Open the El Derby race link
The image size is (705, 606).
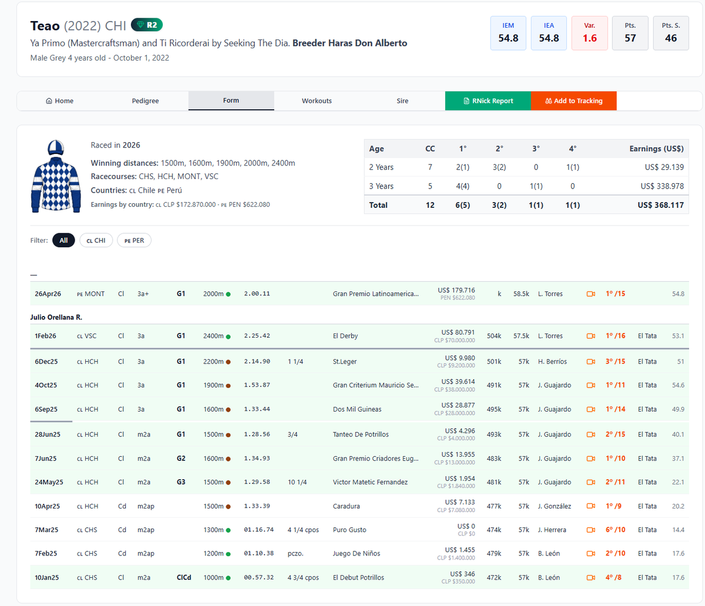345,336
